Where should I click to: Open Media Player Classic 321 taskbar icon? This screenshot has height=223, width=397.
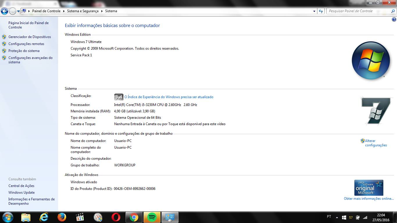80,217
